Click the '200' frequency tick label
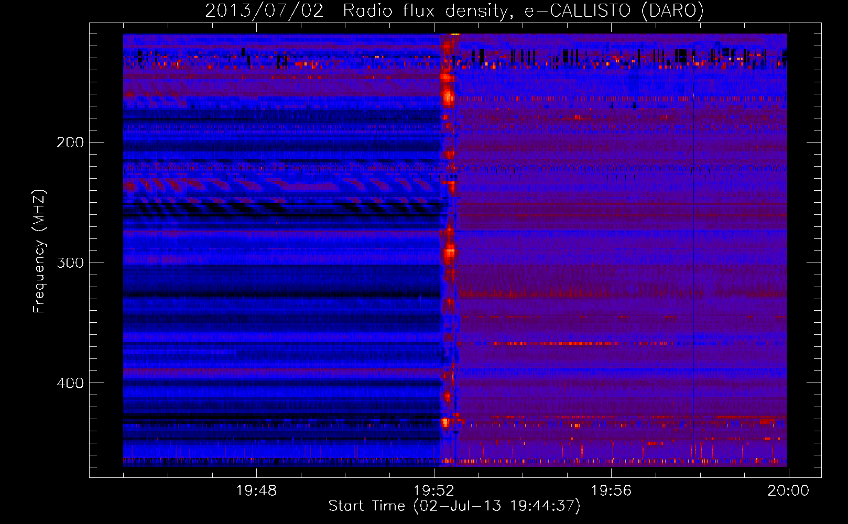Image resolution: width=848 pixels, height=524 pixels. coord(70,143)
